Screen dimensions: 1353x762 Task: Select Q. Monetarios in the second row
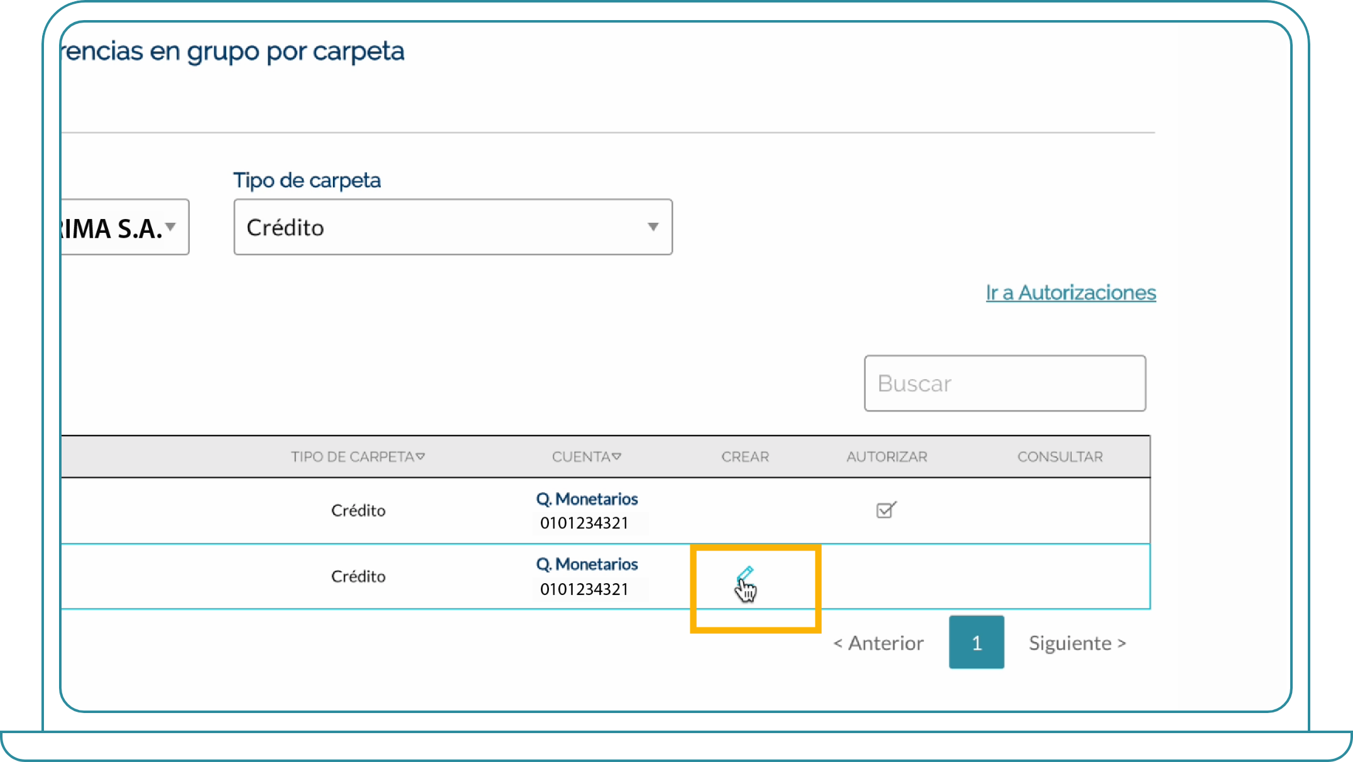[587, 564]
